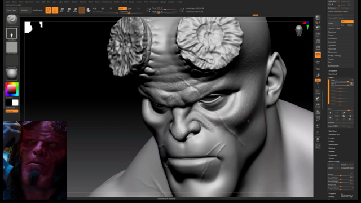361x203 pixels.
Task: Click the Draw mode icon in top toolbar
Action: coord(55,10)
